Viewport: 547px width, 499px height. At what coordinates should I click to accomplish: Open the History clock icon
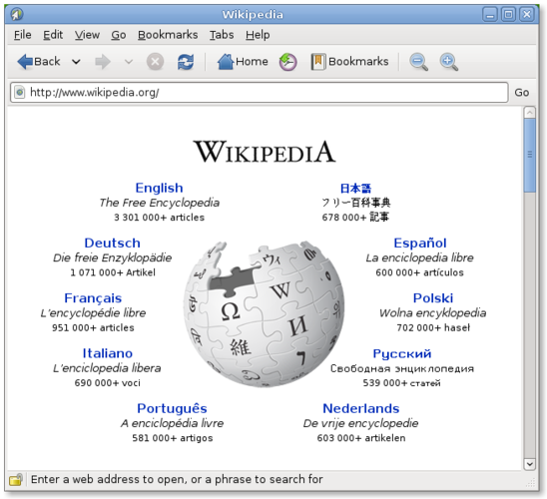287,62
